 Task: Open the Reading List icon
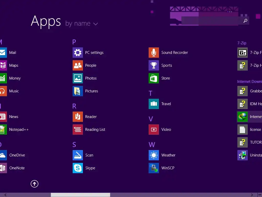point(78,130)
